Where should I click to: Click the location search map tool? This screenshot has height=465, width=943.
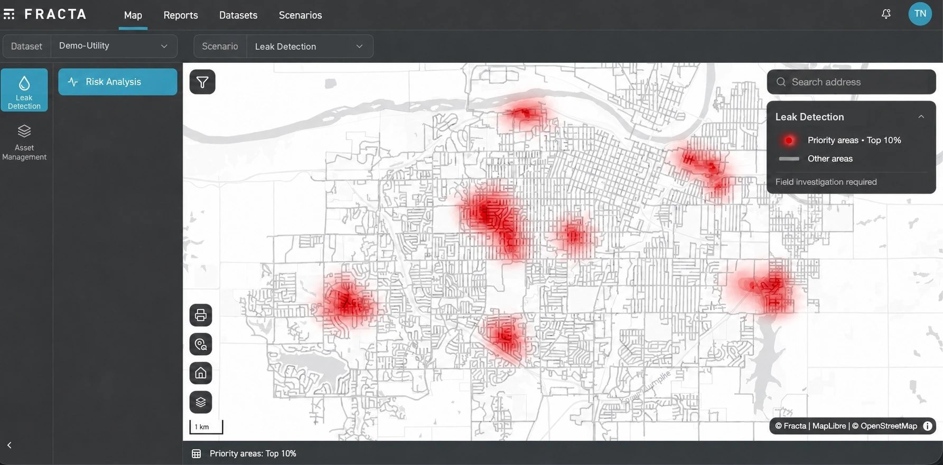201,344
